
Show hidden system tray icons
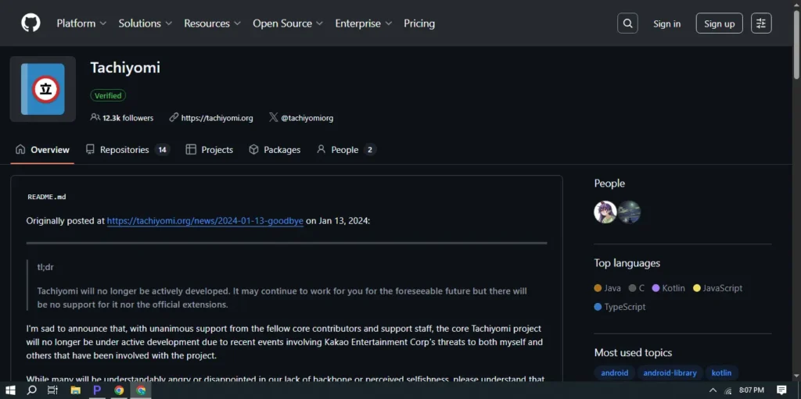coord(713,390)
